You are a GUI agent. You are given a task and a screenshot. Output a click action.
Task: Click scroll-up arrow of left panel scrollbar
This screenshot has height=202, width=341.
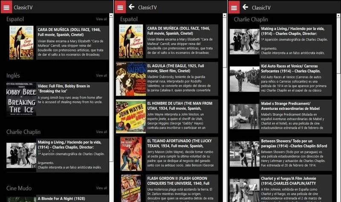click(111, 15)
